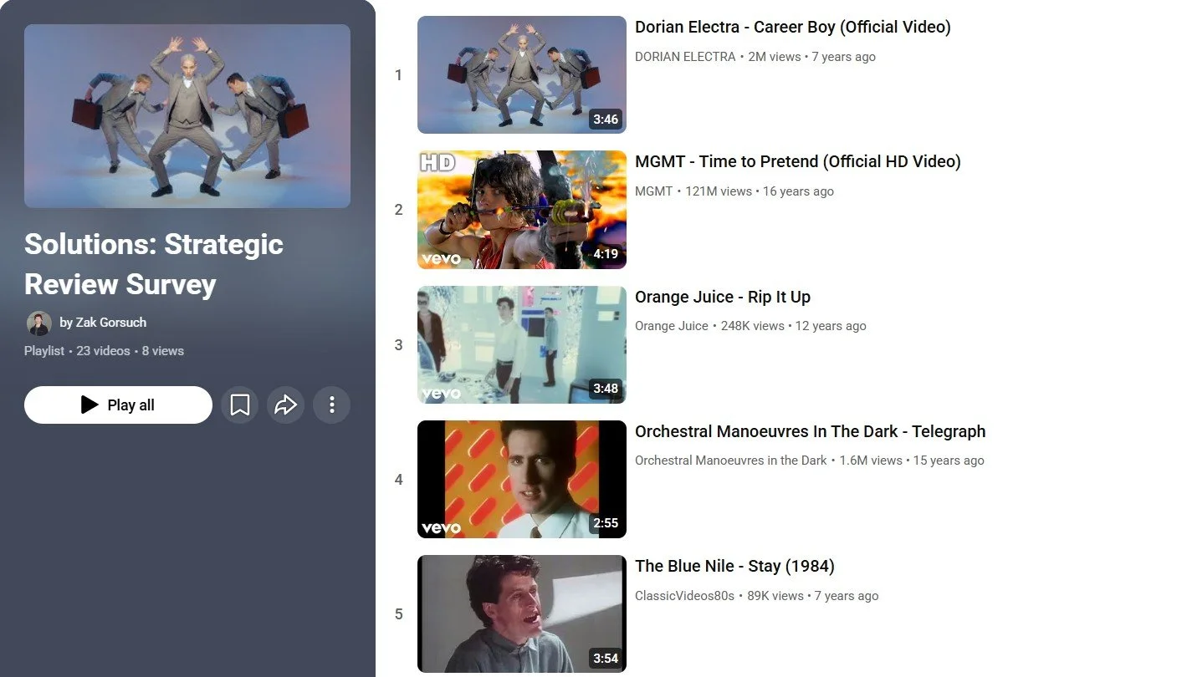Image resolution: width=1182 pixels, height=677 pixels.
Task: Click index number 4 beside Telegraph
Action: (x=398, y=480)
